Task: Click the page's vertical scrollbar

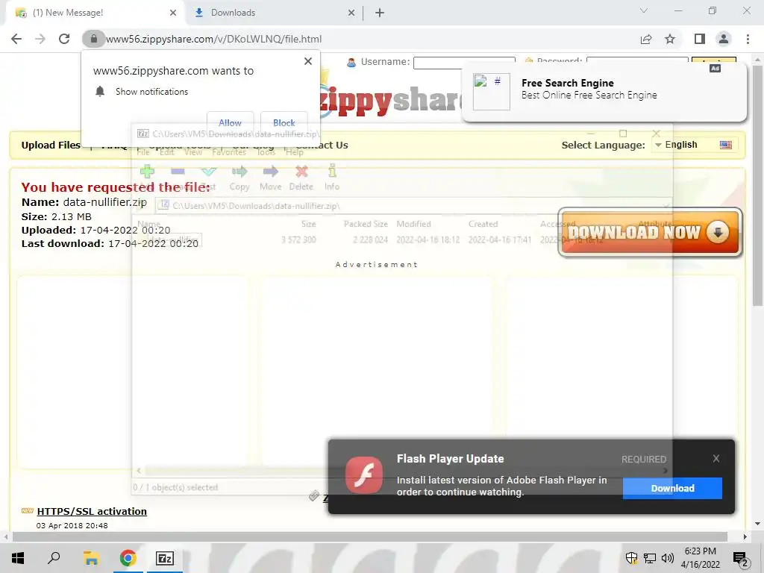Action: pyautogui.click(x=757, y=185)
